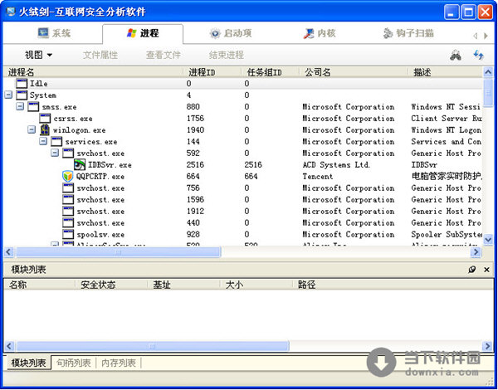This screenshot has height=390, width=498.
Task: Click process list horizontal scrollbar thumb
Action: (118, 252)
